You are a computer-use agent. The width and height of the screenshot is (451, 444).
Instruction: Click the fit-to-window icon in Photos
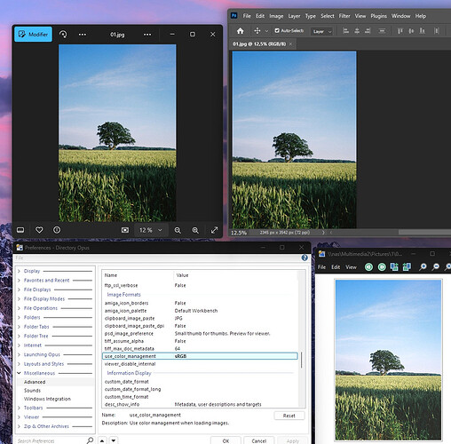coord(125,230)
